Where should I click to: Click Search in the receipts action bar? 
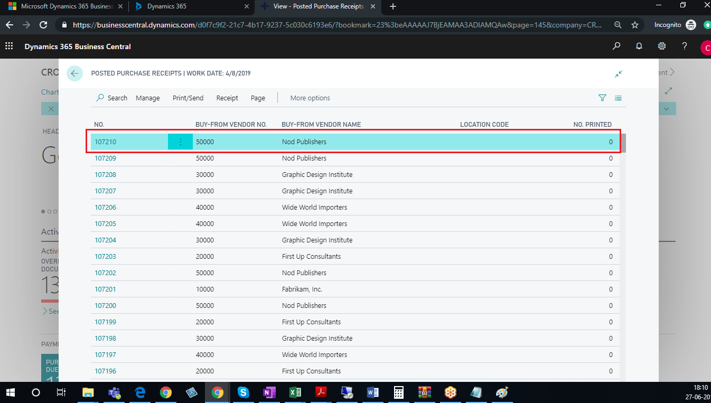111,98
